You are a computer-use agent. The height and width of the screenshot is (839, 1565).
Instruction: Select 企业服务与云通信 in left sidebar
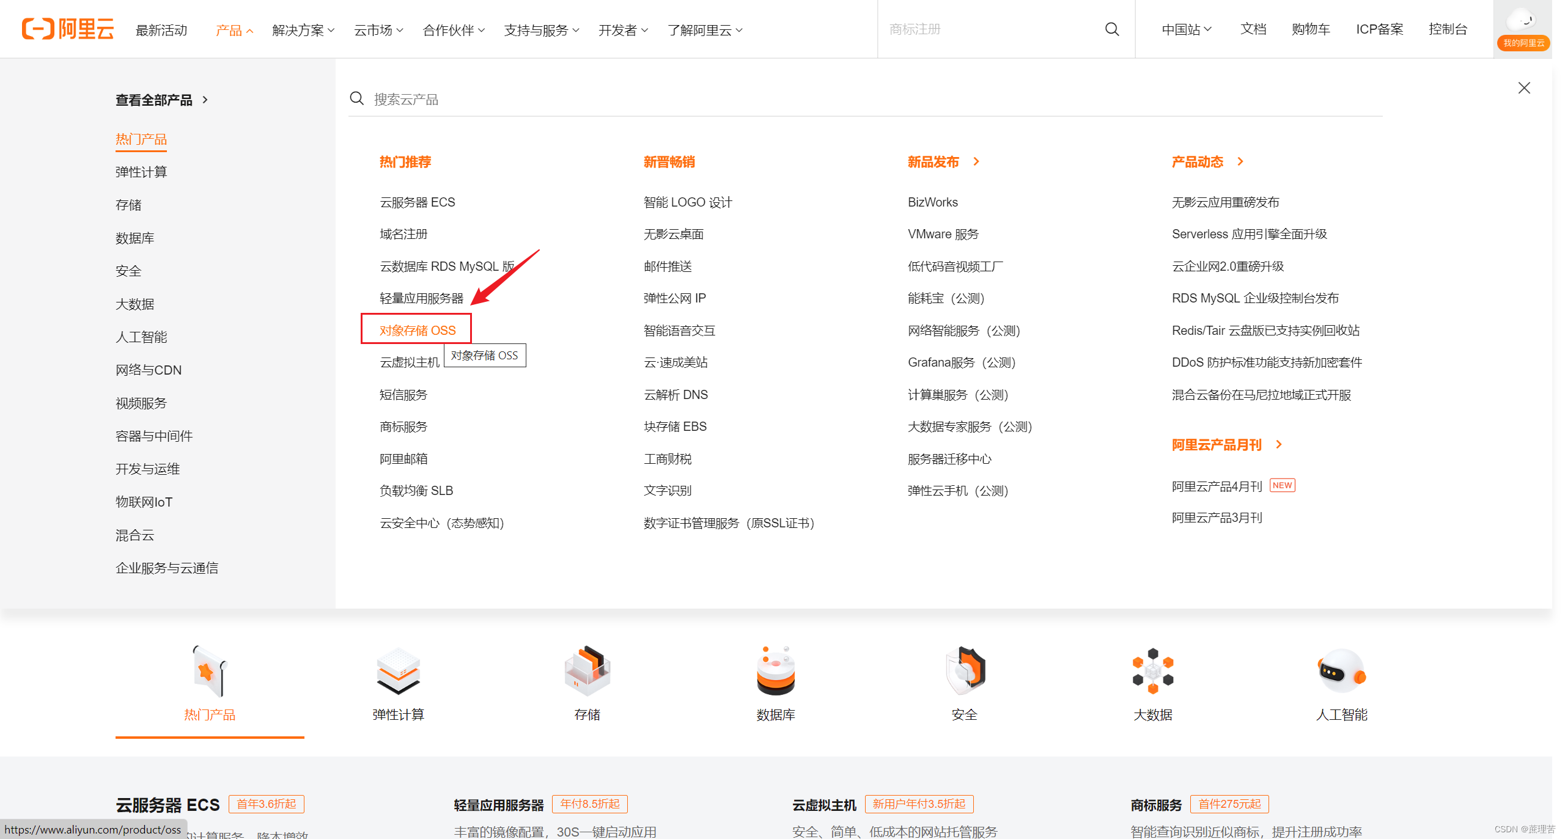(167, 568)
